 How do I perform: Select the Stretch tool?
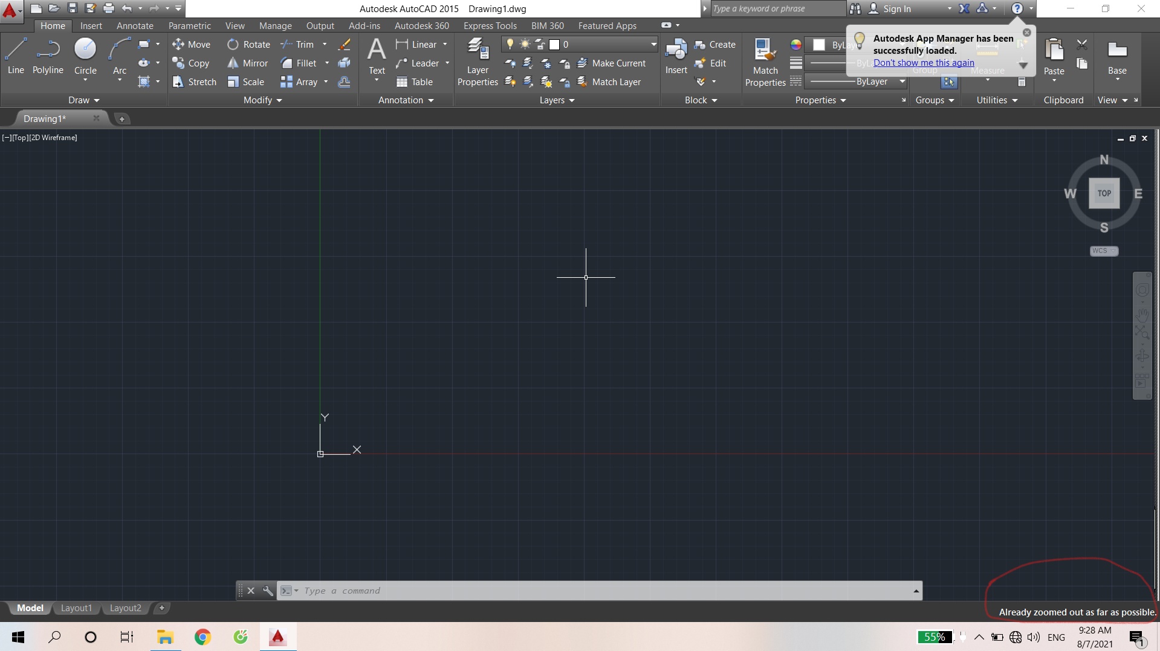pos(194,82)
